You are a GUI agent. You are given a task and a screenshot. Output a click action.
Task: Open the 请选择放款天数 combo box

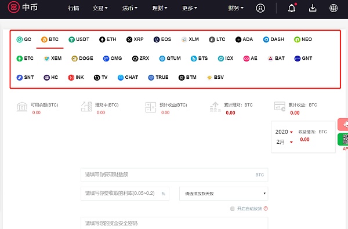(223, 194)
